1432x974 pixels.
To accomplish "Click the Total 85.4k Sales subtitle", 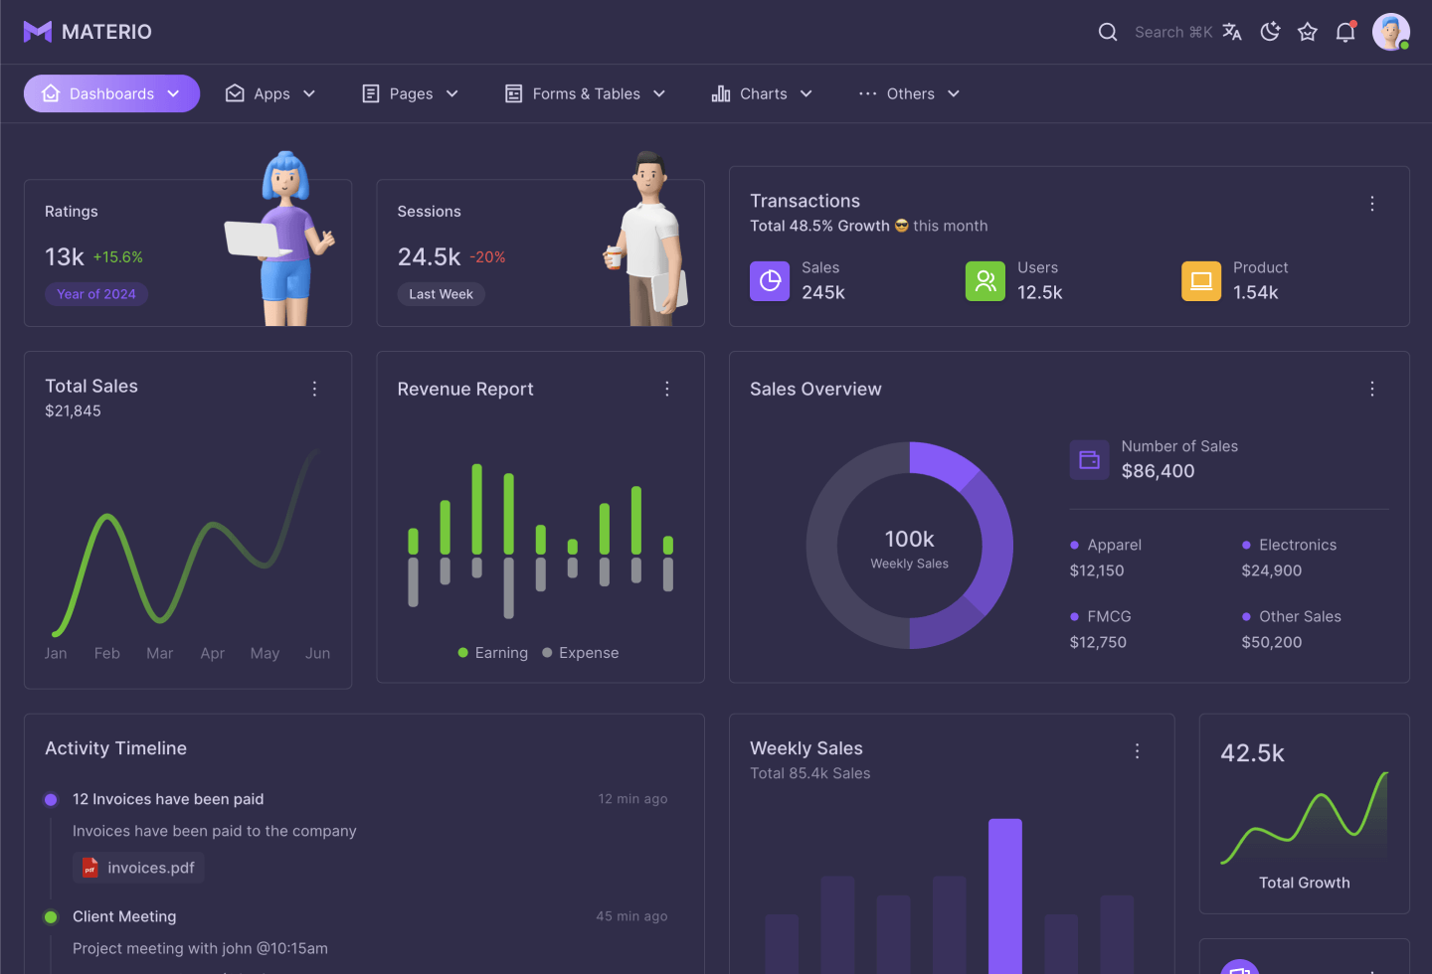I will click(810, 773).
